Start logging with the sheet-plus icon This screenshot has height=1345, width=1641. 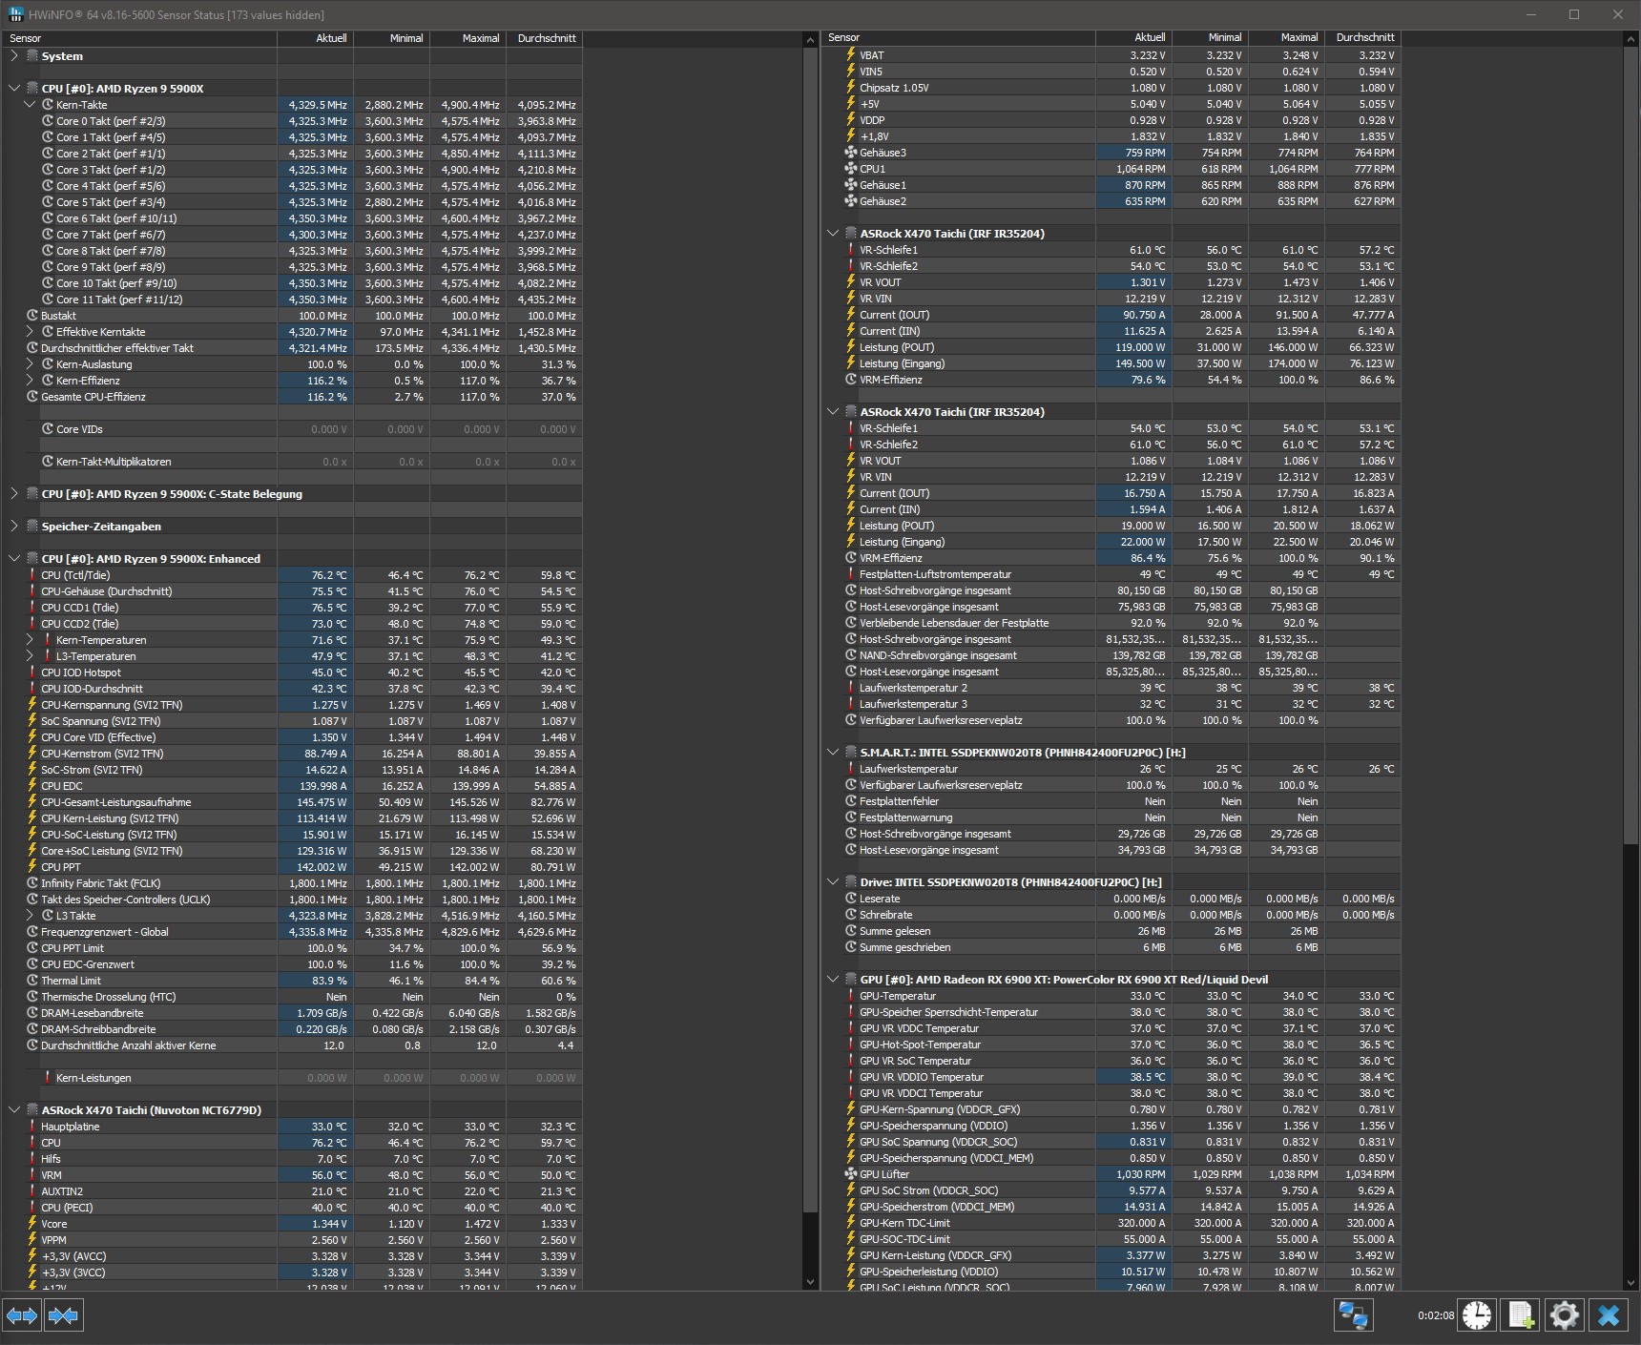point(1521,1315)
